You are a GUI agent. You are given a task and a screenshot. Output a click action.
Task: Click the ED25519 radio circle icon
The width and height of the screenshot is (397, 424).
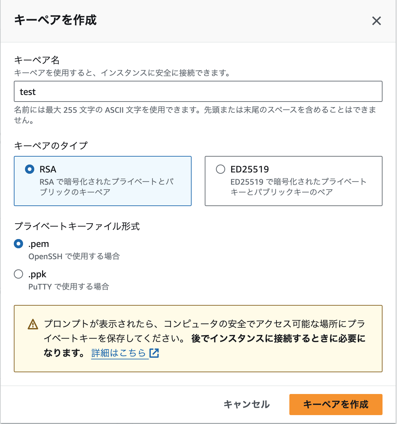coord(220,169)
